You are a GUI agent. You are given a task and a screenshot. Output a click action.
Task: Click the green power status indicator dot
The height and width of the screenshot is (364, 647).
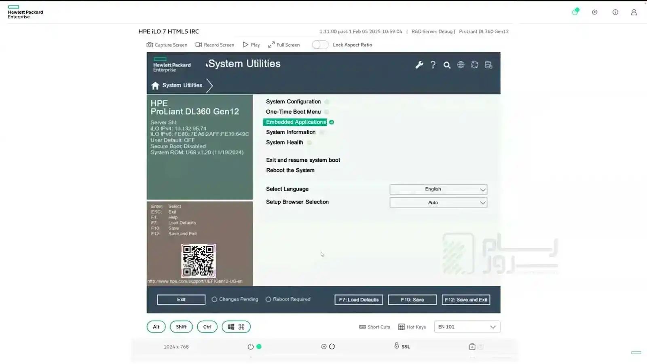[x=259, y=347]
